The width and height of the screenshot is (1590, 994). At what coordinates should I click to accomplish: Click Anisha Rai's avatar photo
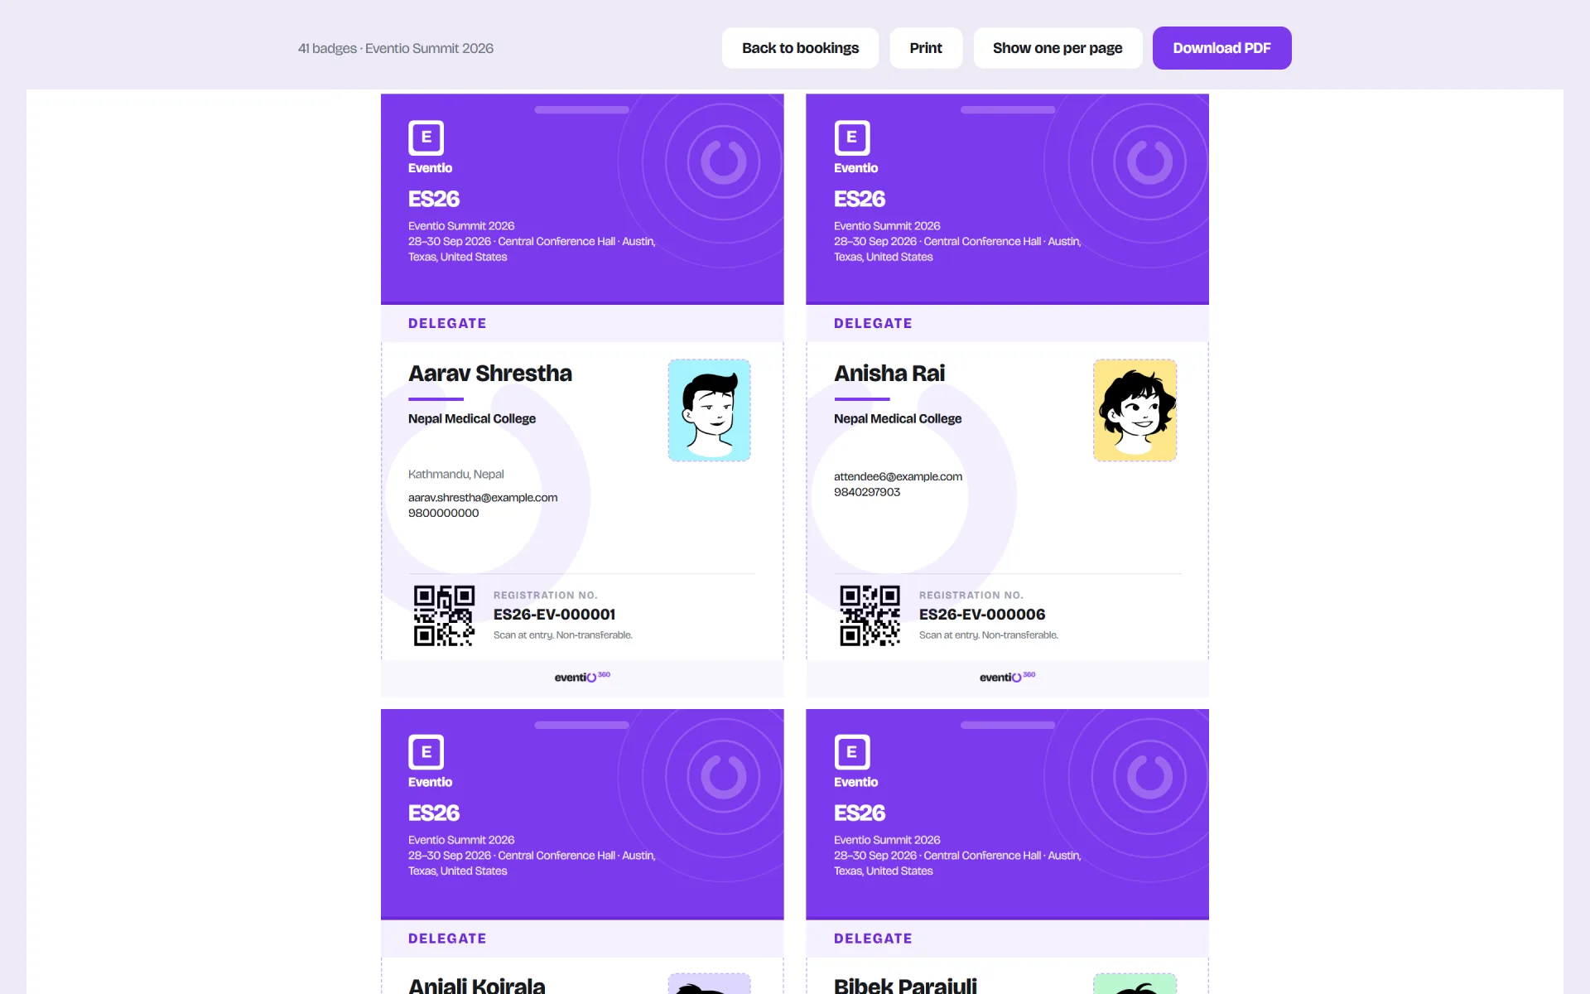pyautogui.click(x=1135, y=410)
